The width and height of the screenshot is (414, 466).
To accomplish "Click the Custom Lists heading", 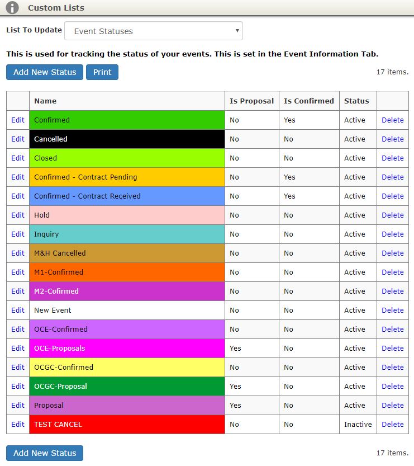I will [x=56, y=8].
